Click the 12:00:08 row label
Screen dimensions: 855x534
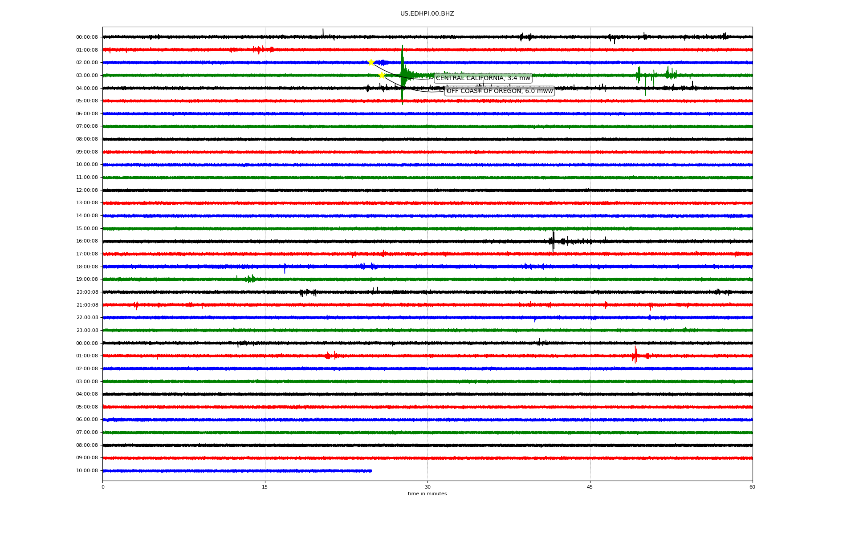coord(87,190)
